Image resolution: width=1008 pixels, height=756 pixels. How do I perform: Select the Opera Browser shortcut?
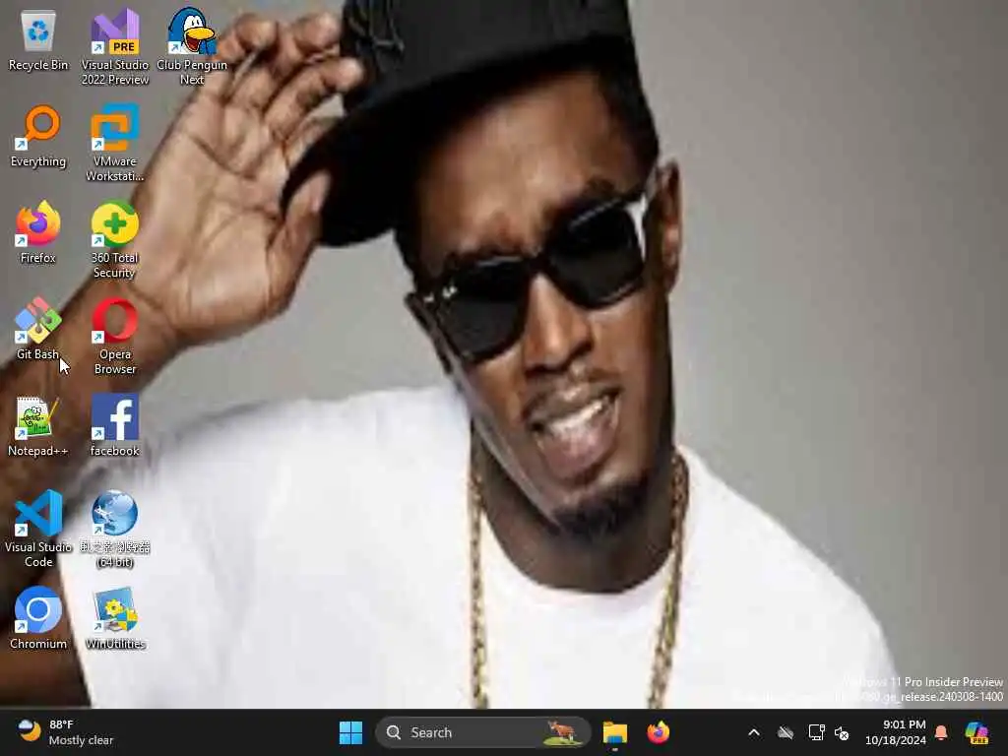point(115,337)
